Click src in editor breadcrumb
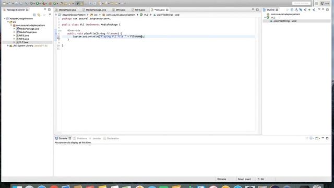 pos(96,15)
